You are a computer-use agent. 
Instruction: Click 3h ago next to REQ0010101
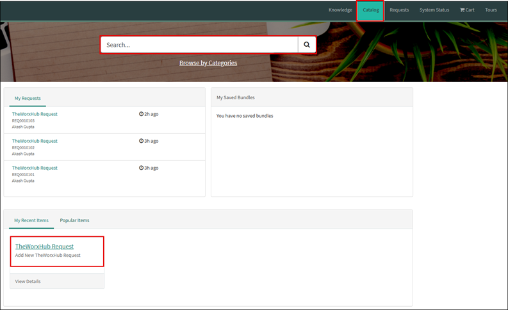tap(151, 168)
